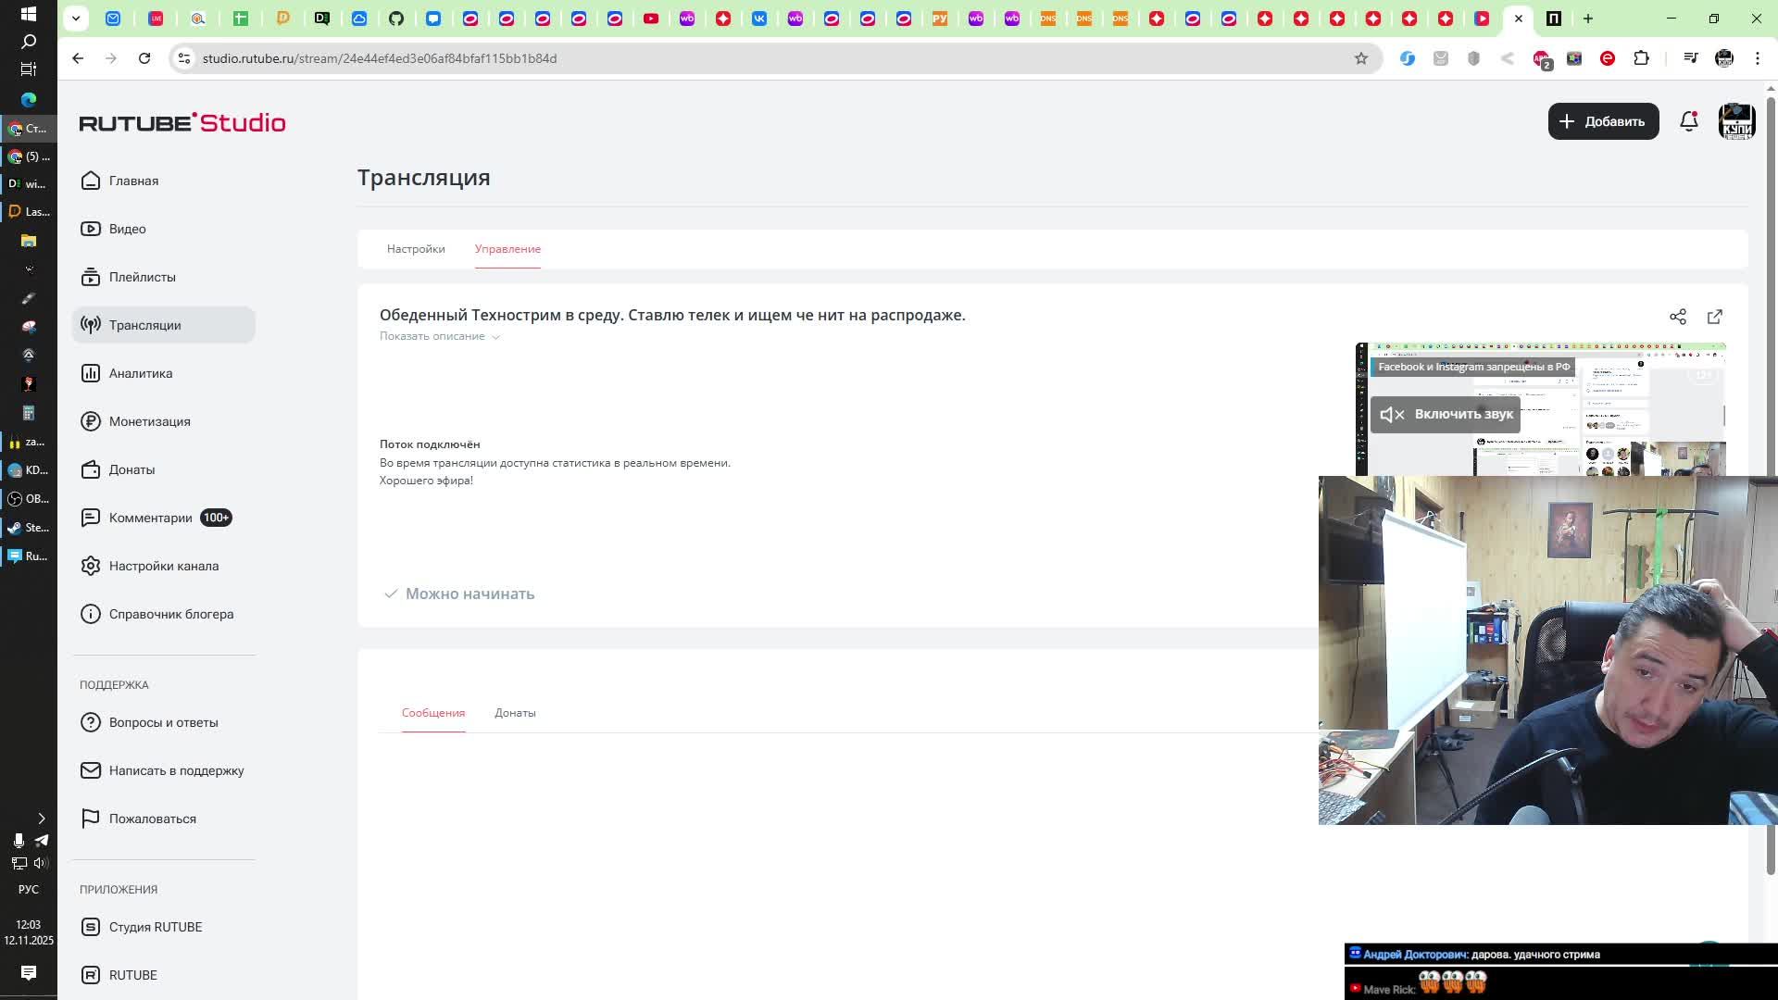Open the notifications bell
1778x1000 pixels.
1688,121
